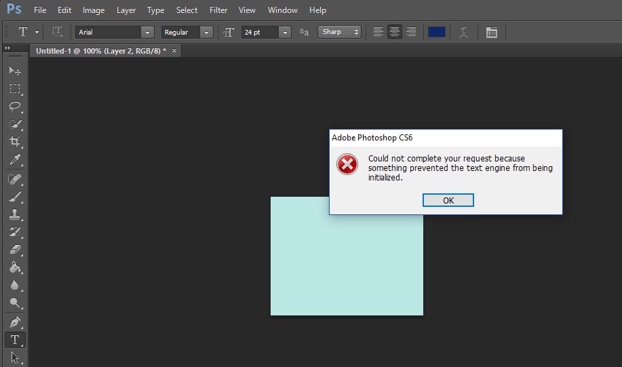Select the Rectangular Marquee tool

14,89
